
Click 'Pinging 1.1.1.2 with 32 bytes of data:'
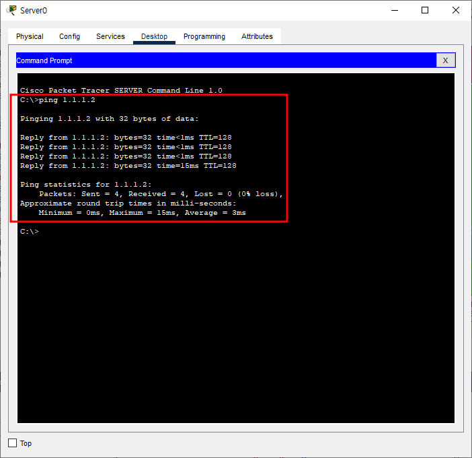(110, 119)
